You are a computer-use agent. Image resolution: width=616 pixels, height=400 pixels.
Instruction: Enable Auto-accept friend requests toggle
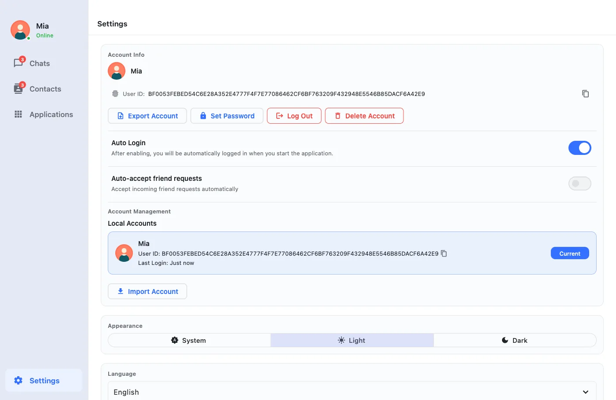point(580,183)
